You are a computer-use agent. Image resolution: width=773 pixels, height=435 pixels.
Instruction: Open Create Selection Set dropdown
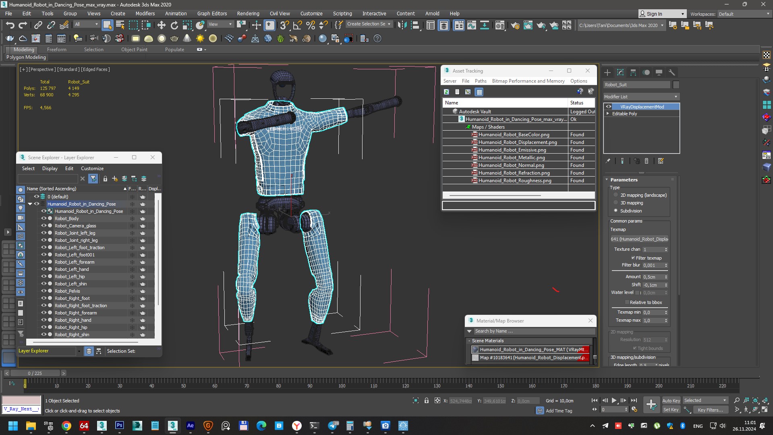[x=369, y=24]
